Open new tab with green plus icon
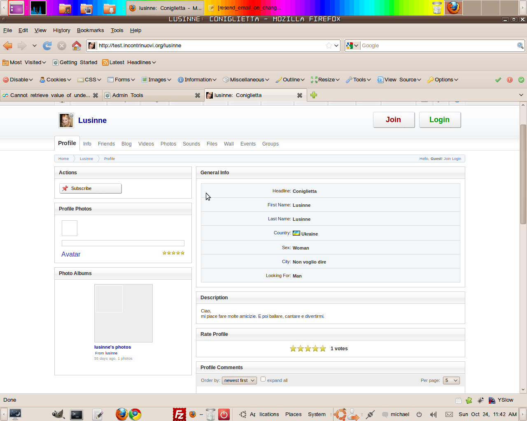 tap(314, 95)
